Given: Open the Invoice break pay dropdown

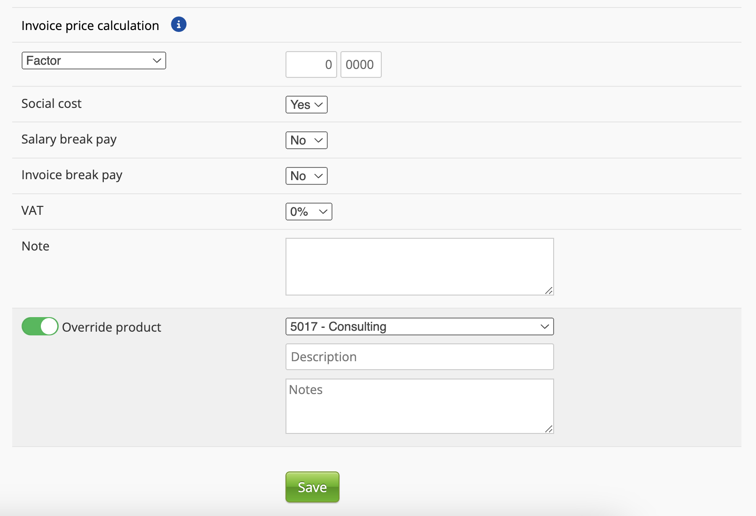Looking at the screenshot, I should tap(306, 176).
